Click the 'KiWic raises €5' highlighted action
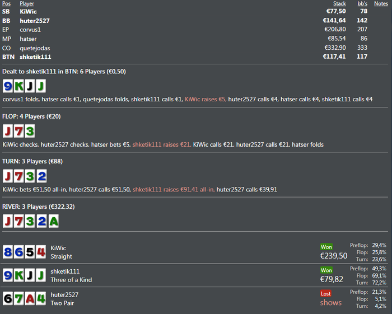This screenshot has height=314, width=392. (x=206, y=100)
